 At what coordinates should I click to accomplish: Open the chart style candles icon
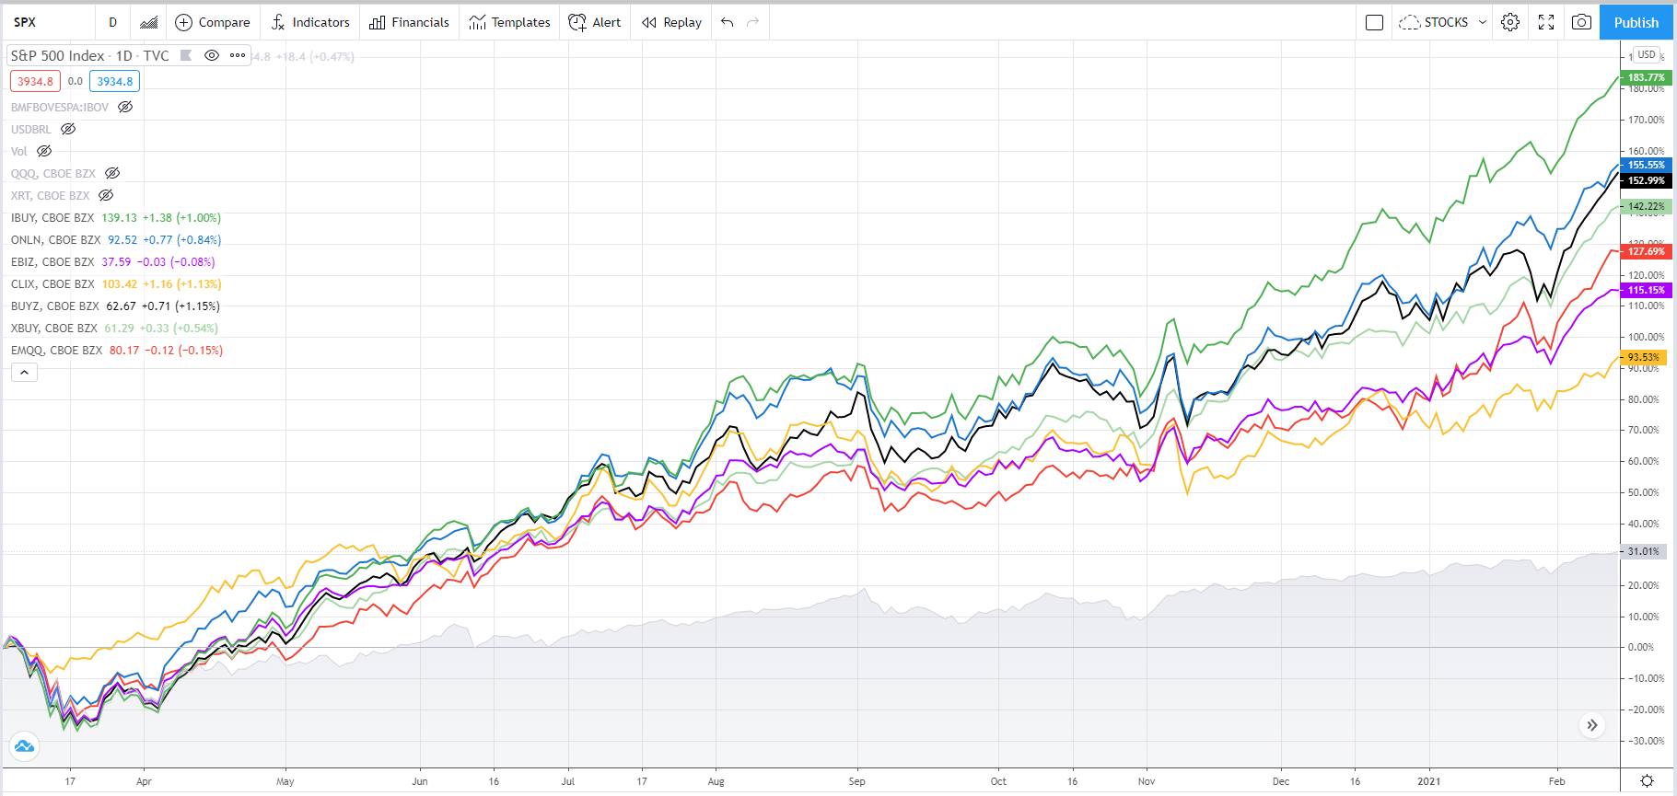coord(148,22)
